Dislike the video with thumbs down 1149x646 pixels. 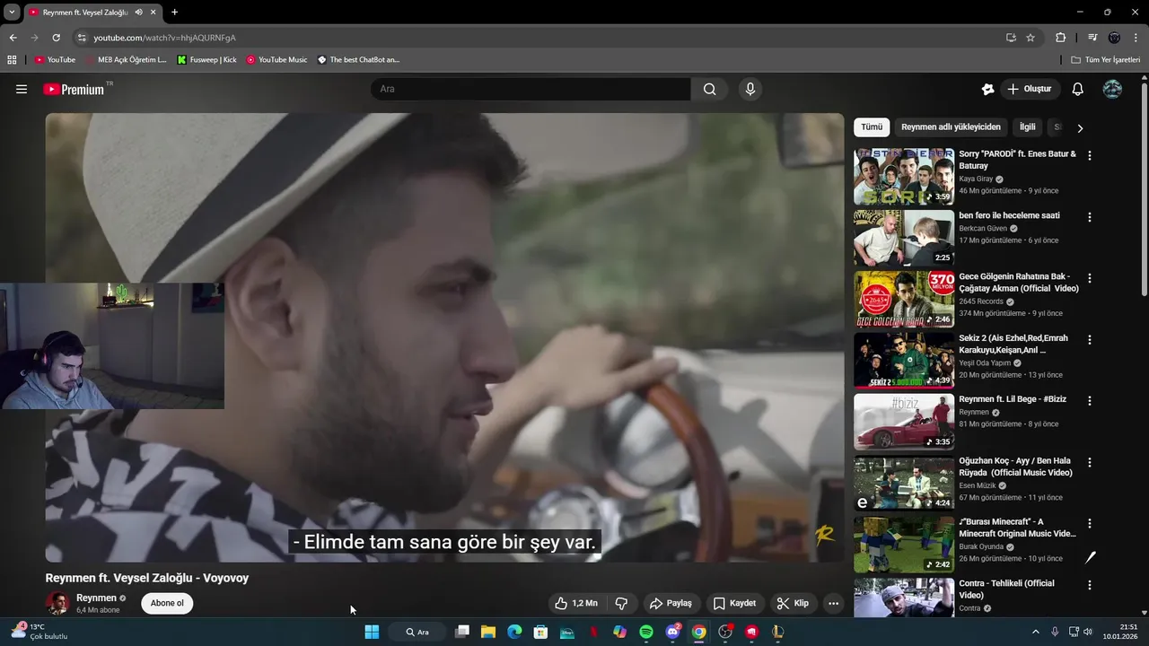[621, 603]
